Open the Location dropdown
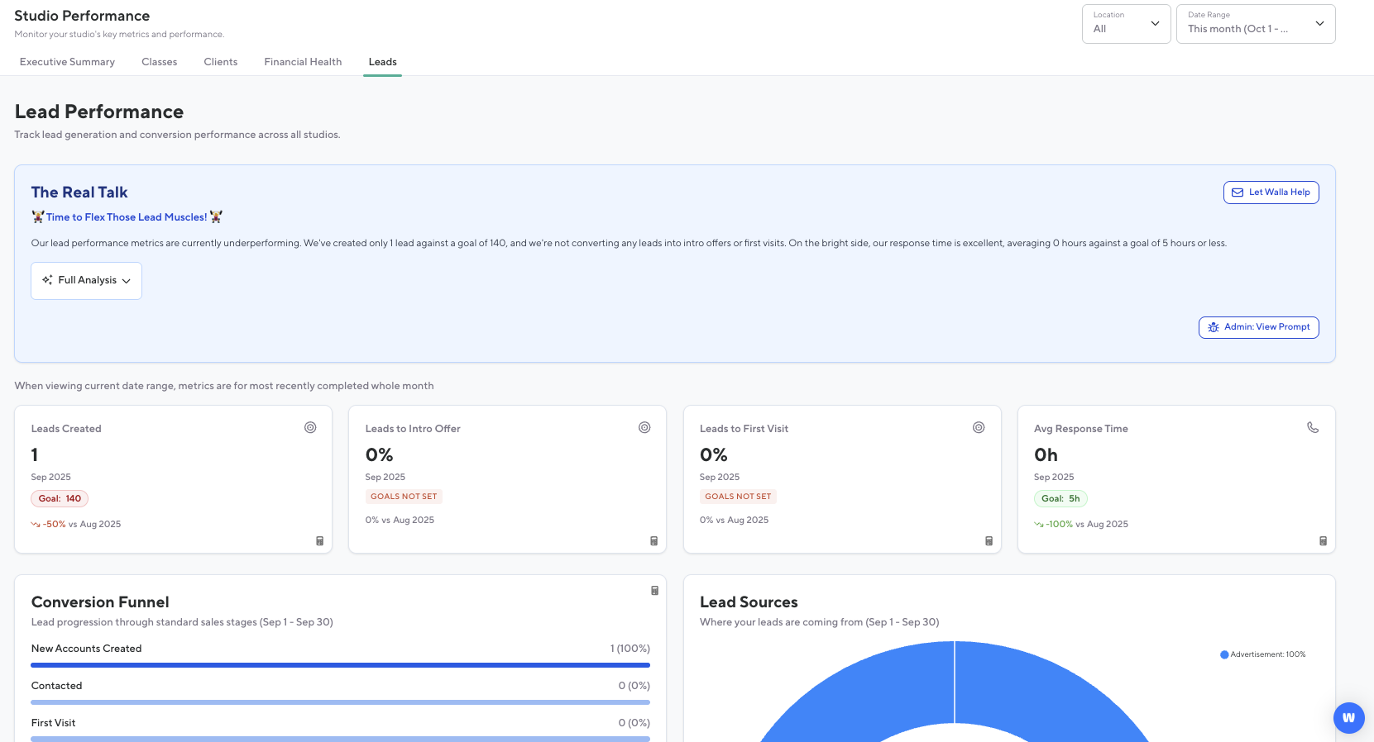This screenshot has height=742, width=1374. pos(1126,24)
